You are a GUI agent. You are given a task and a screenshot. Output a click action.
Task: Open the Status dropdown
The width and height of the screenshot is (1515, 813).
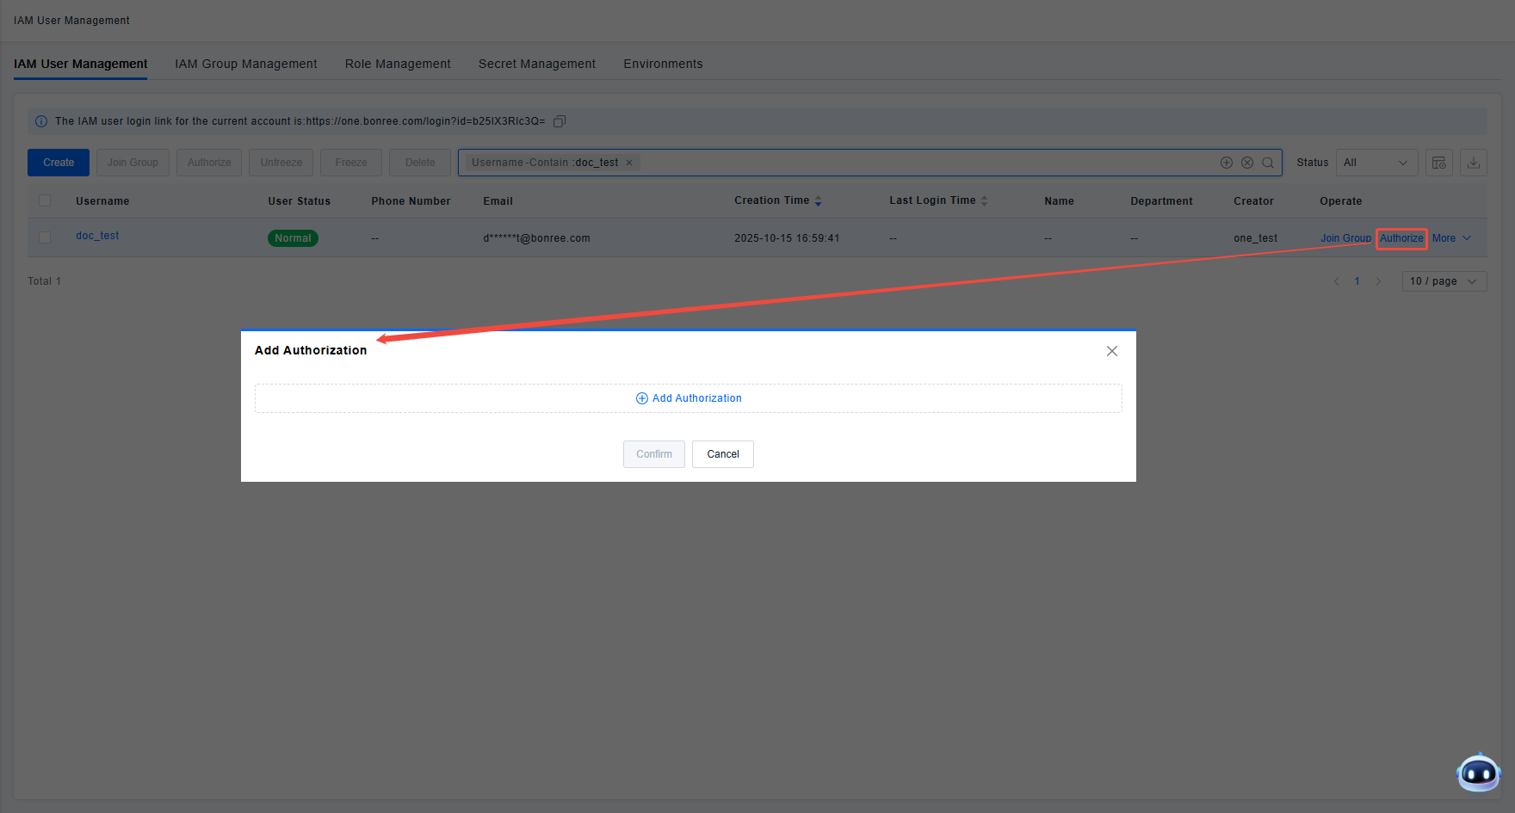click(x=1376, y=163)
